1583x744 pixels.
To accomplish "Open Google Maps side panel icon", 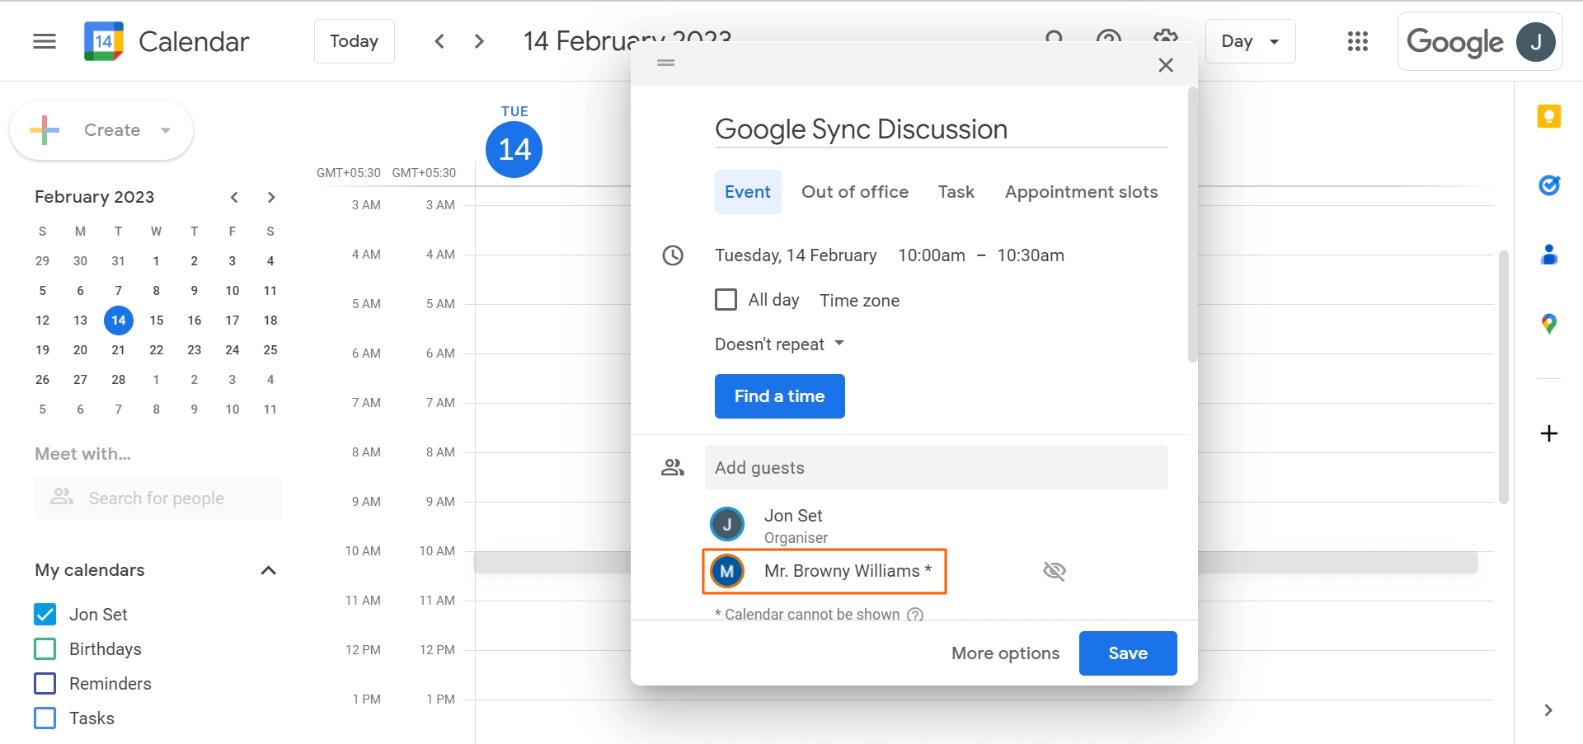I will [1549, 324].
